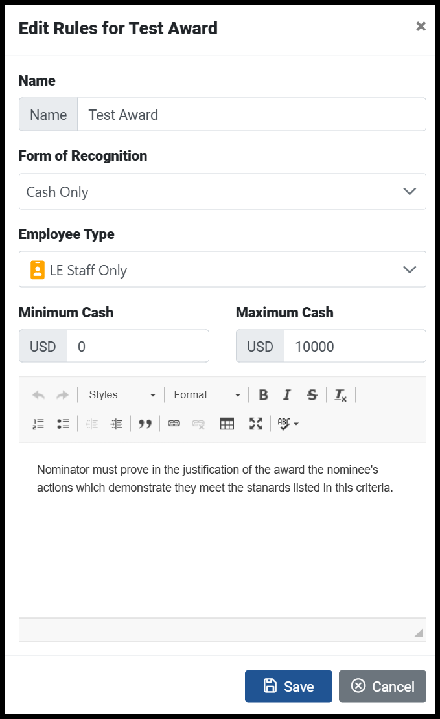Insert a table into the text
Viewport: 440px width, 719px height.
point(227,424)
